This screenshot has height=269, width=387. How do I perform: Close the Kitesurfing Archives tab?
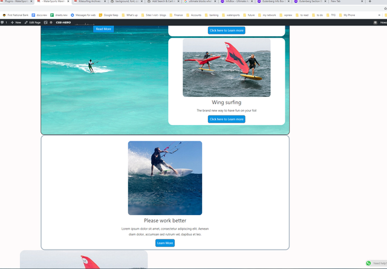coord(105,1)
